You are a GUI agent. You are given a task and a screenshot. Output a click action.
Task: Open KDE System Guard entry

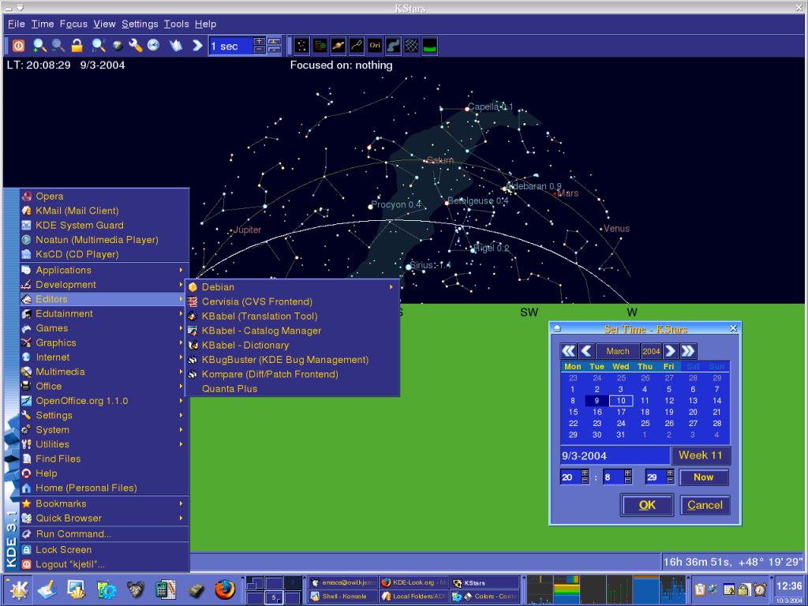105,225
